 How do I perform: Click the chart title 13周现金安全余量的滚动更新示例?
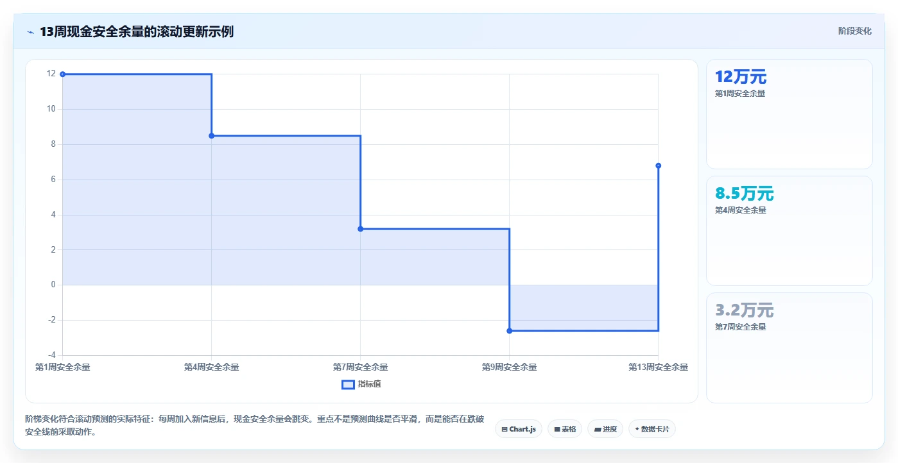click(137, 32)
